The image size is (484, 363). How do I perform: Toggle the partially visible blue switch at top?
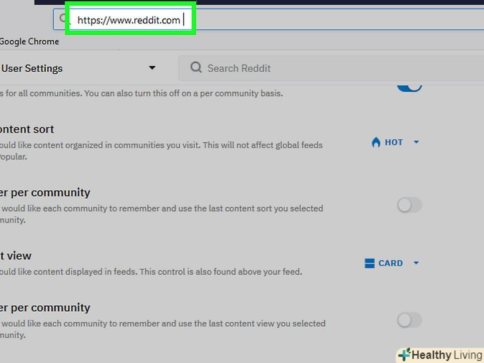tap(410, 86)
